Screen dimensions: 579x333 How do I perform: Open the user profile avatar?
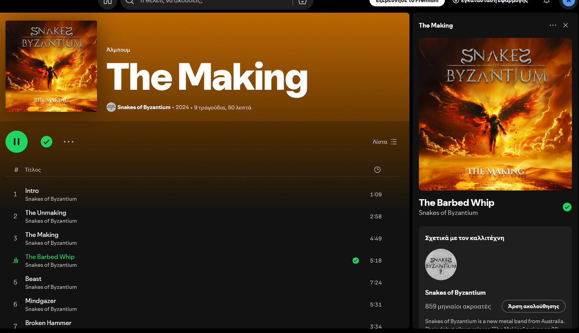coord(569,2)
